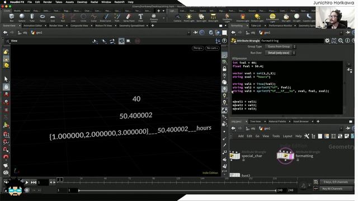Switch to the Tree View tab
Viewport: 358px width, 201px height.
tap(255, 122)
